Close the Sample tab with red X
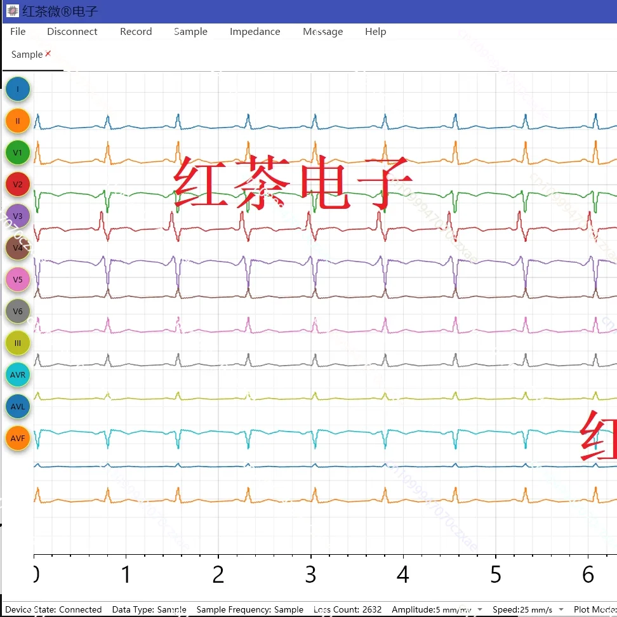 (x=48, y=53)
